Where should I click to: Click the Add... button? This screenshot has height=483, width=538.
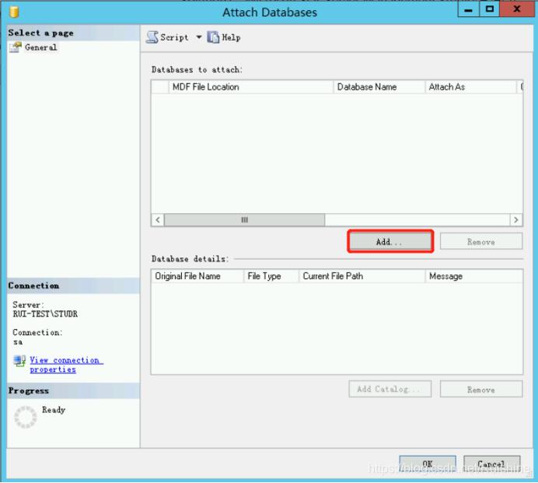[389, 242]
